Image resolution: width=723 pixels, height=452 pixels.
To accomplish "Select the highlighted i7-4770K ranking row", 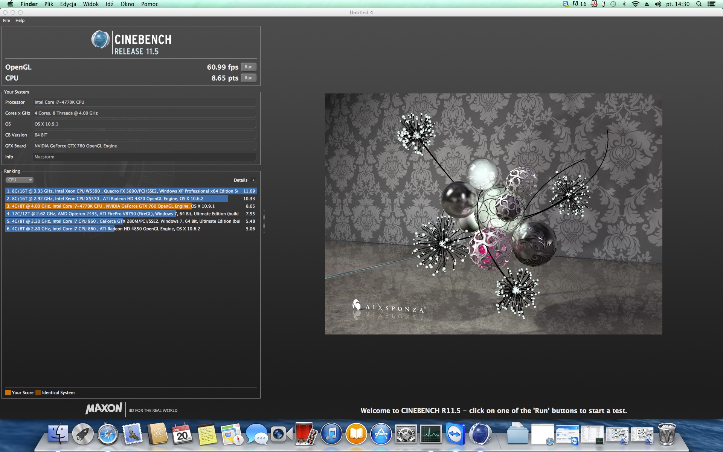I will [x=131, y=206].
